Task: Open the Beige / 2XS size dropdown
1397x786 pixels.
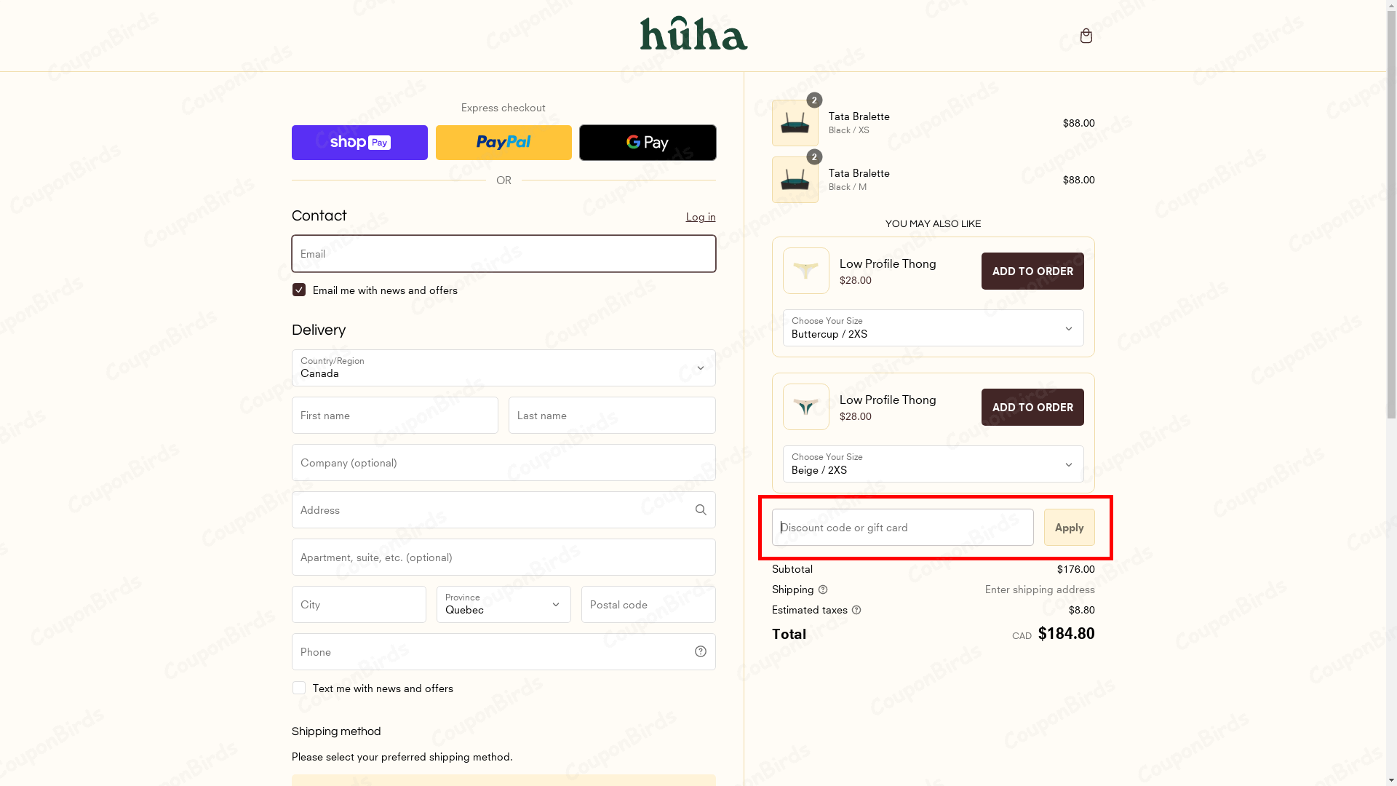Action: click(933, 464)
